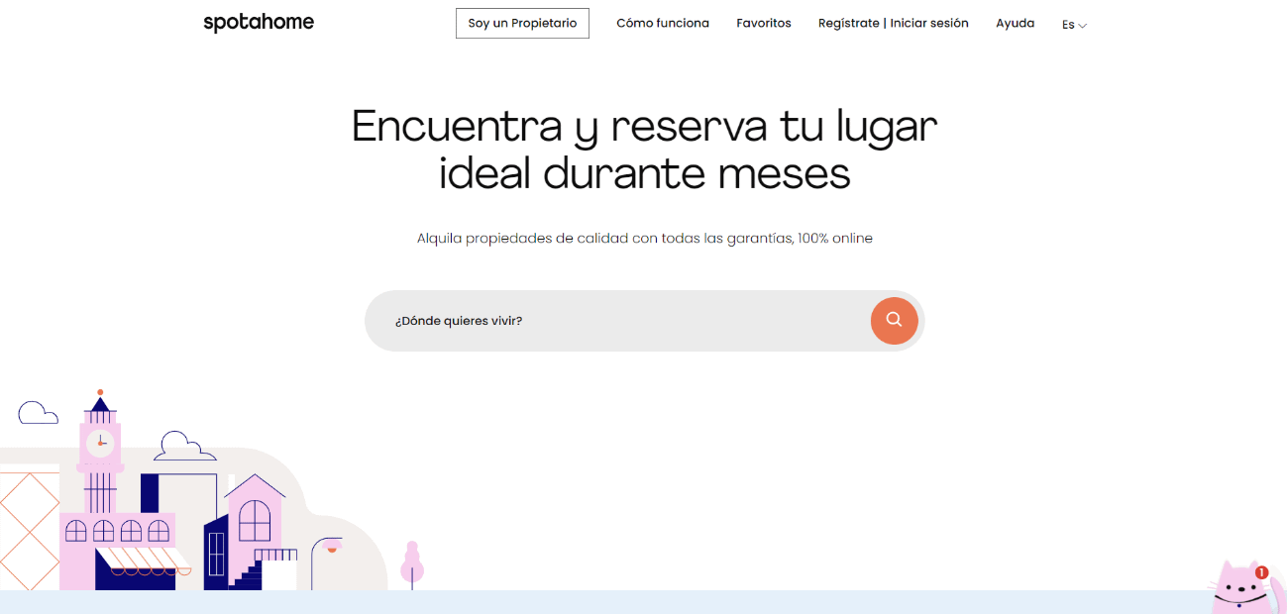Open the pink cat chat widget
The image size is (1287, 614).
coord(1245,588)
